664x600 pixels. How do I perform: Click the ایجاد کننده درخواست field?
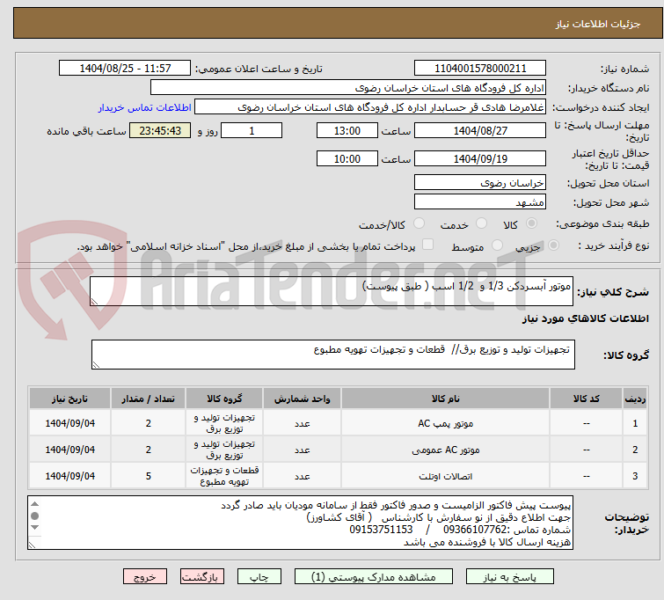(x=370, y=107)
